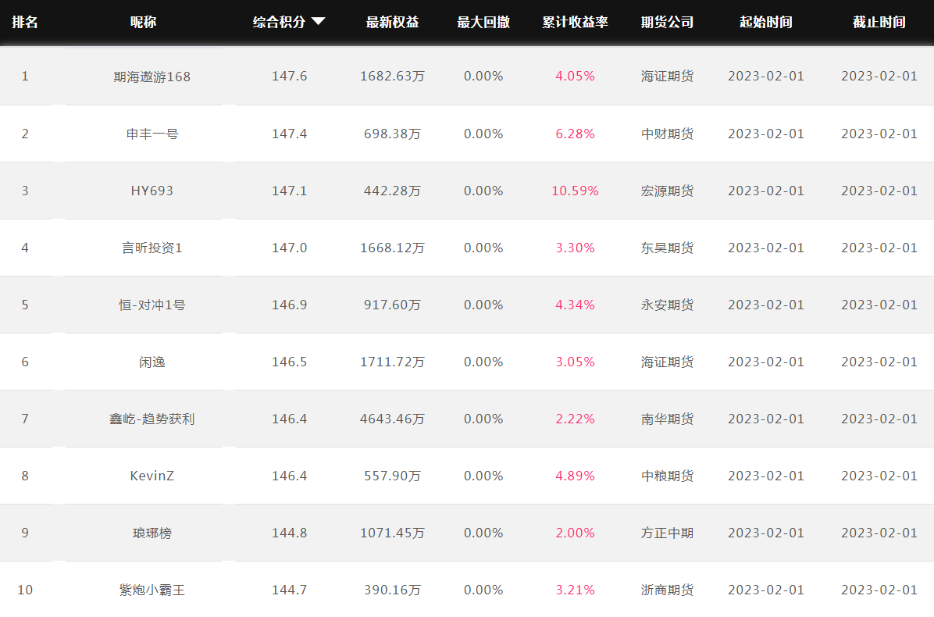Click return rate 4.05%
The height and width of the screenshot is (617, 934).
pyautogui.click(x=575, y=77)
